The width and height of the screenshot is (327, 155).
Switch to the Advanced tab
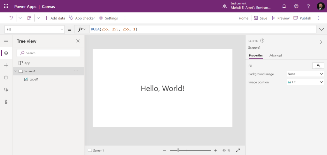[275, 56]
